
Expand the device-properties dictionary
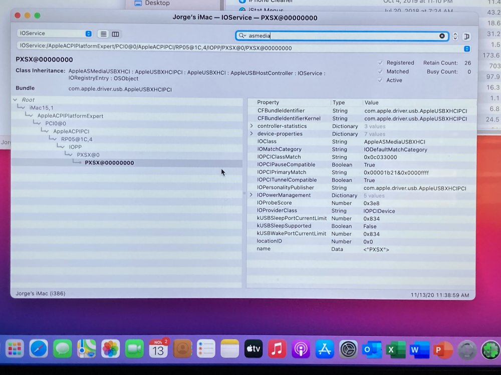pyautogui.click(x=252, y=134)
